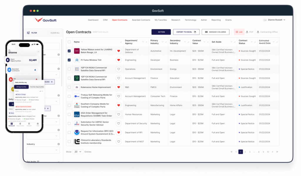301x176 pixels.
Task: Select the Southern Company Molds row checkbox
Action: [69, 105]
